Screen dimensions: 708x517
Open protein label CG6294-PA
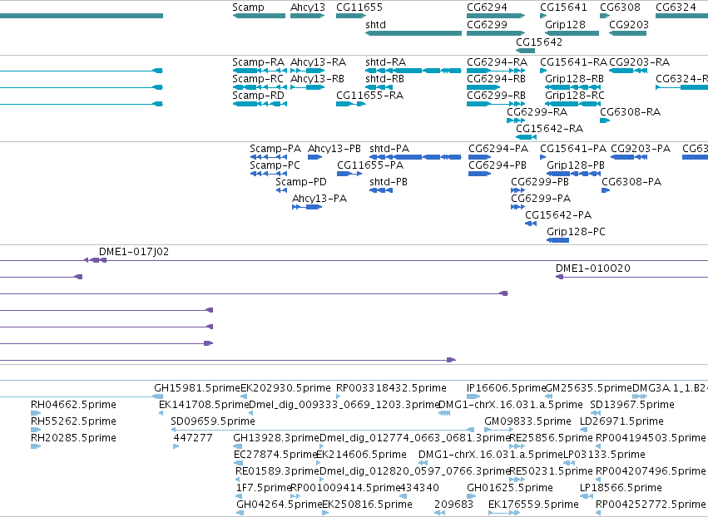click(x=498, y=149)
